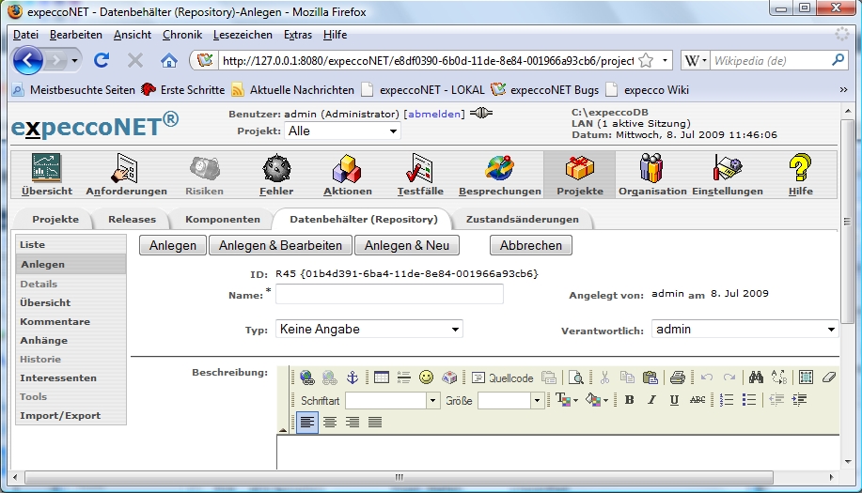Open the Verantwortlich dropdown
The height and width of the screenshot is (493, 862).
744,330
